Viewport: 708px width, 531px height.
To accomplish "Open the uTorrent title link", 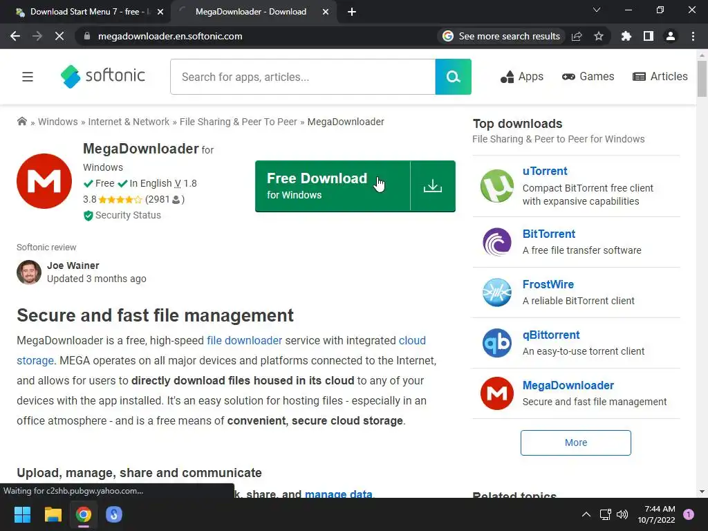I will click(x=545, y=171).
